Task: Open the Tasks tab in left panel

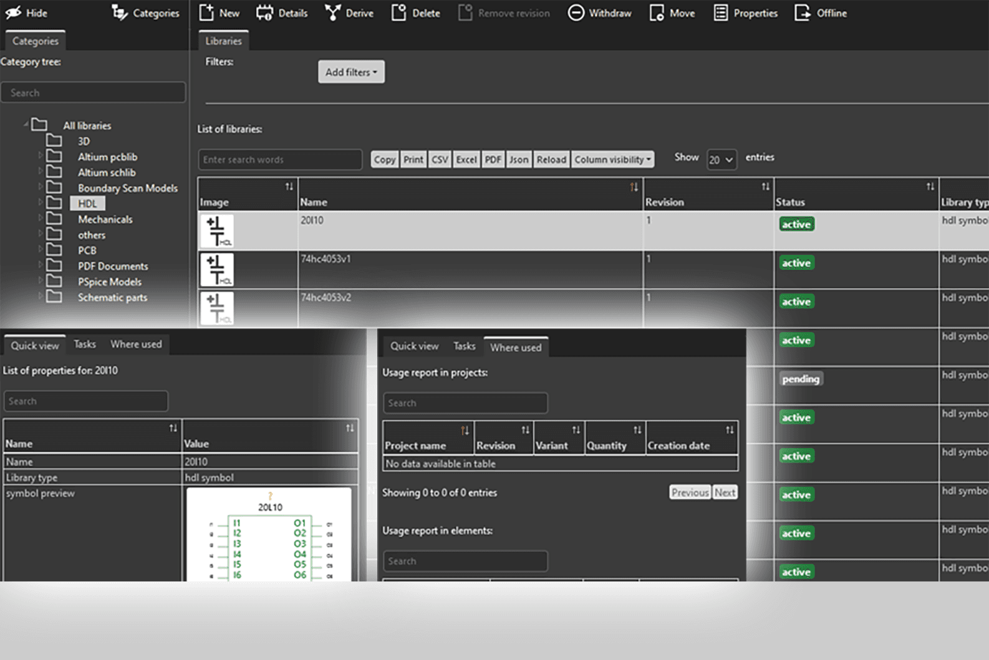Action: [x=85, y=344]
